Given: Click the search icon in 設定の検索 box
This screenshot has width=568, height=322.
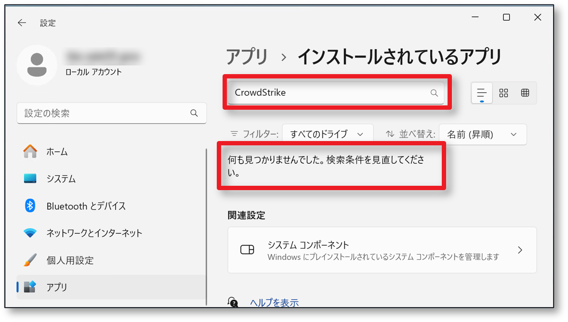Looking at the screenshot, I should [194, 113].
